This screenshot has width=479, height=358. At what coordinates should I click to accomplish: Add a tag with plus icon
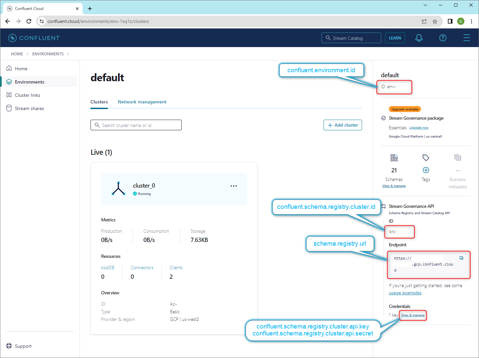(x=426, y=170)
